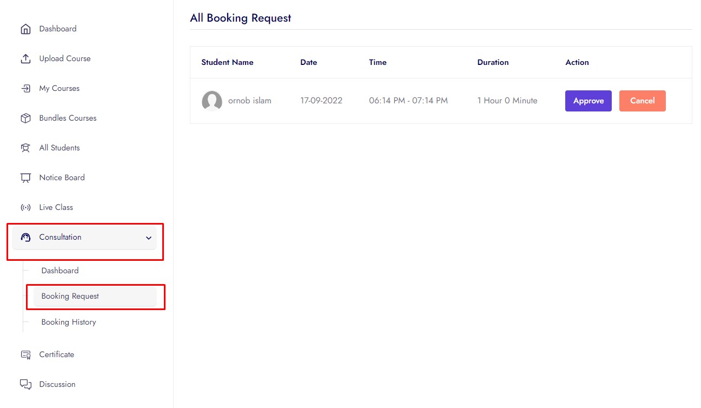Click the Notice Board easel icon
This screenshot has height=408, width=701.
(25, 178)
